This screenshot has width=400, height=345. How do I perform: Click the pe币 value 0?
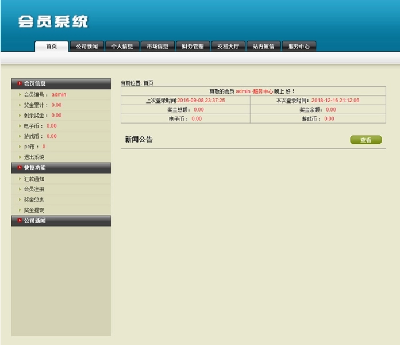(44, 147)
